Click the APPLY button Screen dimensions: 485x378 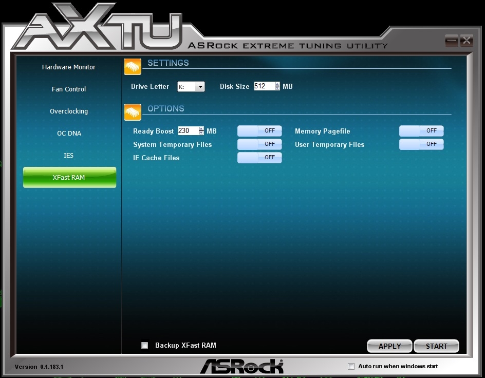pos(389,346)
